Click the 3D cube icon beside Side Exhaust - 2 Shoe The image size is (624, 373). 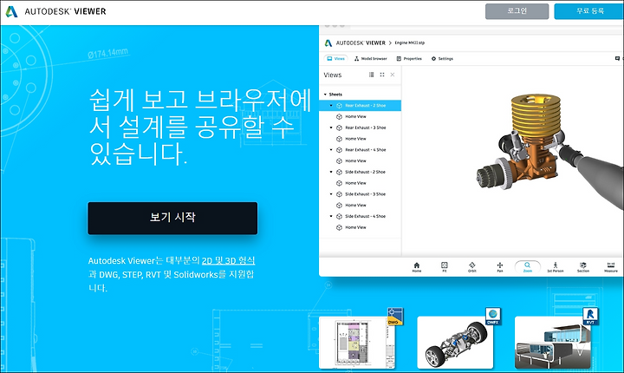[x=339, y=172]
